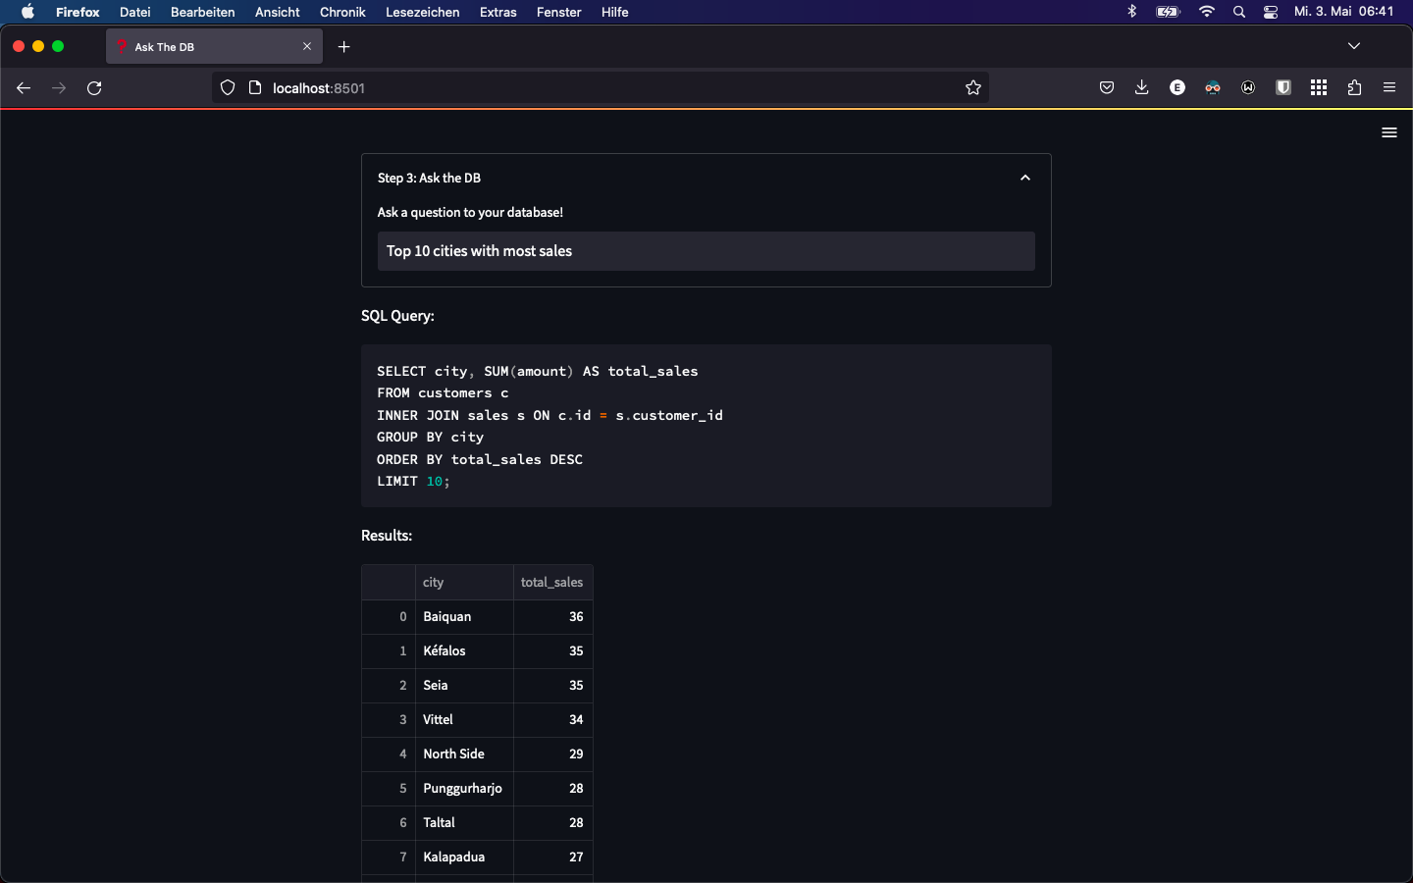This screenshot has height=883, width=1413.
Task: Open the Ansicht menu
Action: (x=278, y=12)
